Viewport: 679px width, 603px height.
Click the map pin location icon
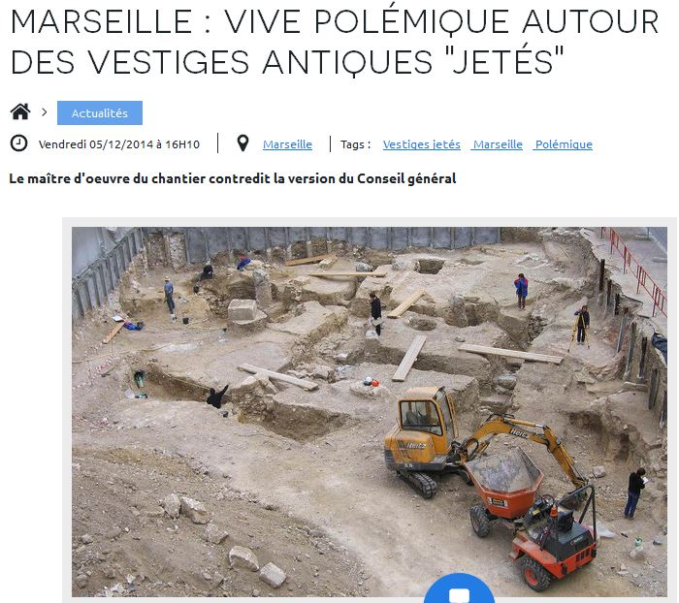[242, 143]
